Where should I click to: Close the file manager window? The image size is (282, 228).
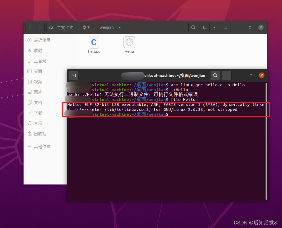coord(261,27)
